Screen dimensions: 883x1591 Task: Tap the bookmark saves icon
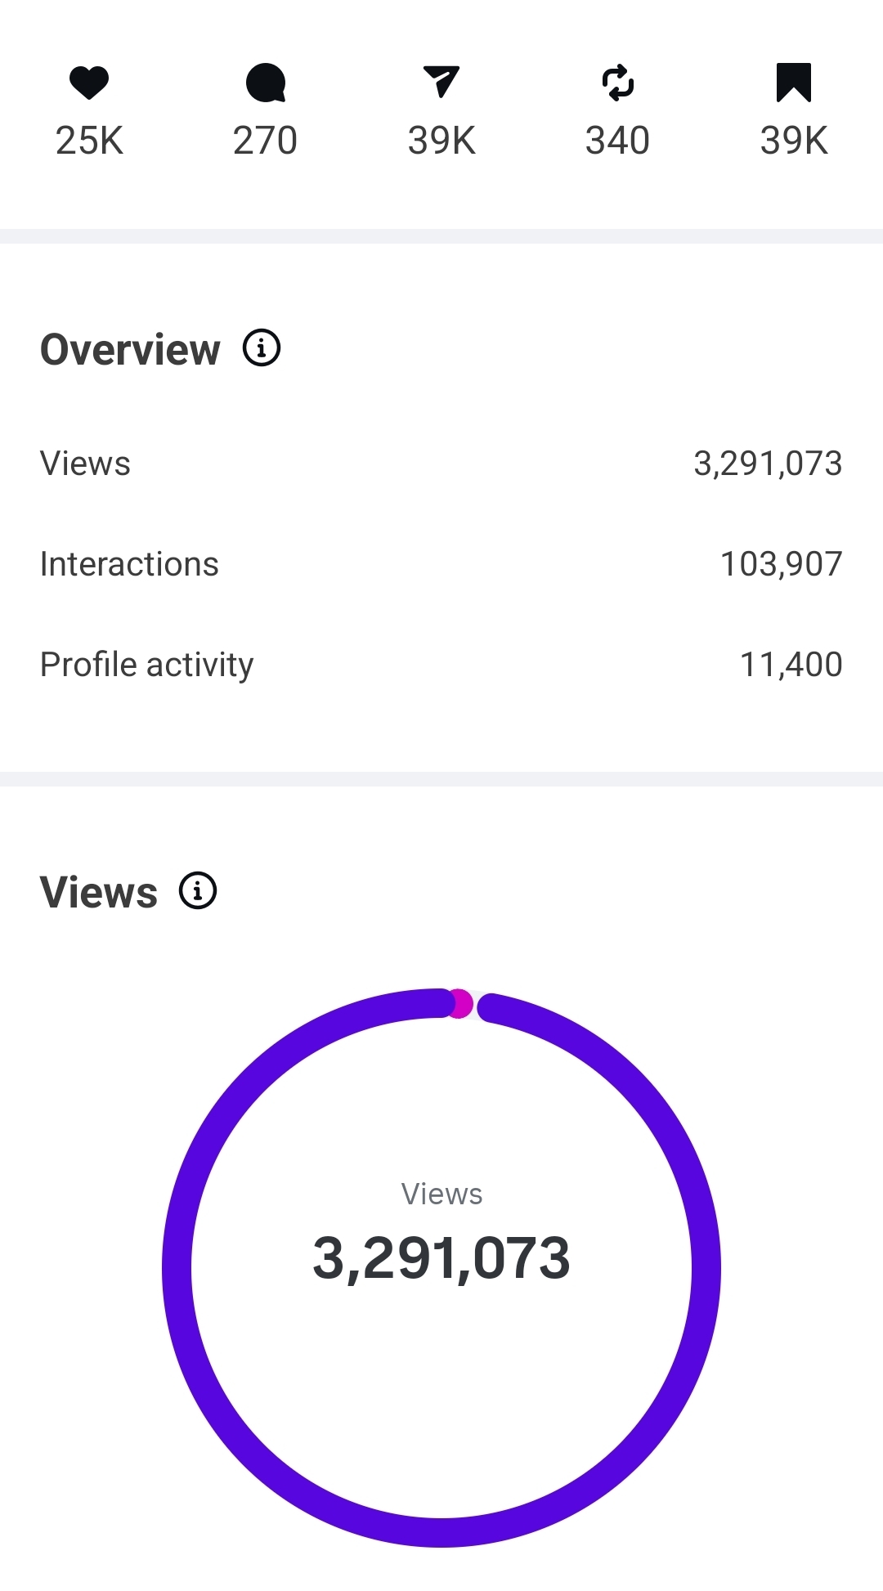793,83
